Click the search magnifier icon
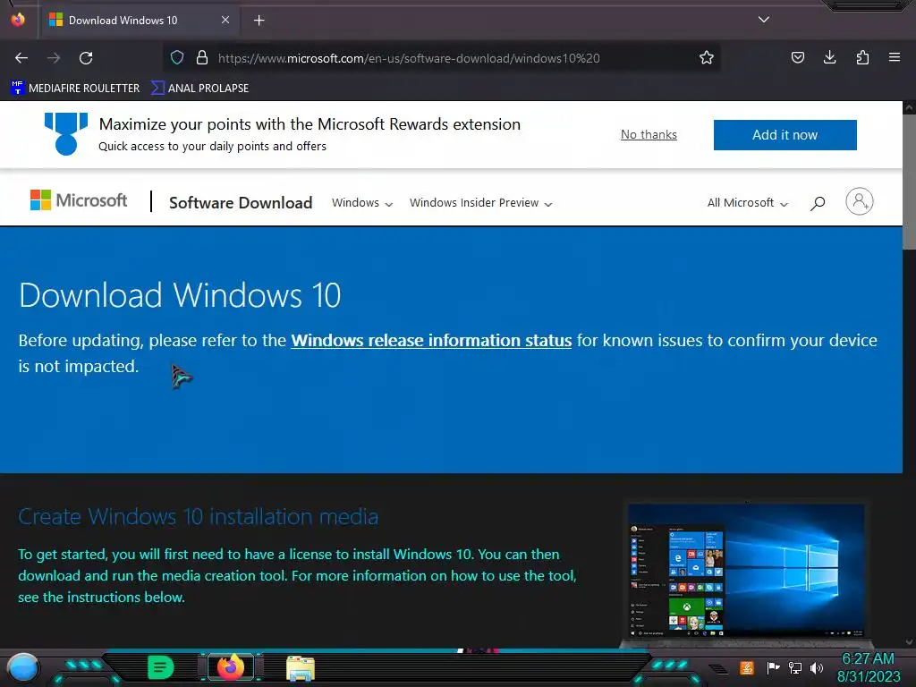 click(818, 203)
